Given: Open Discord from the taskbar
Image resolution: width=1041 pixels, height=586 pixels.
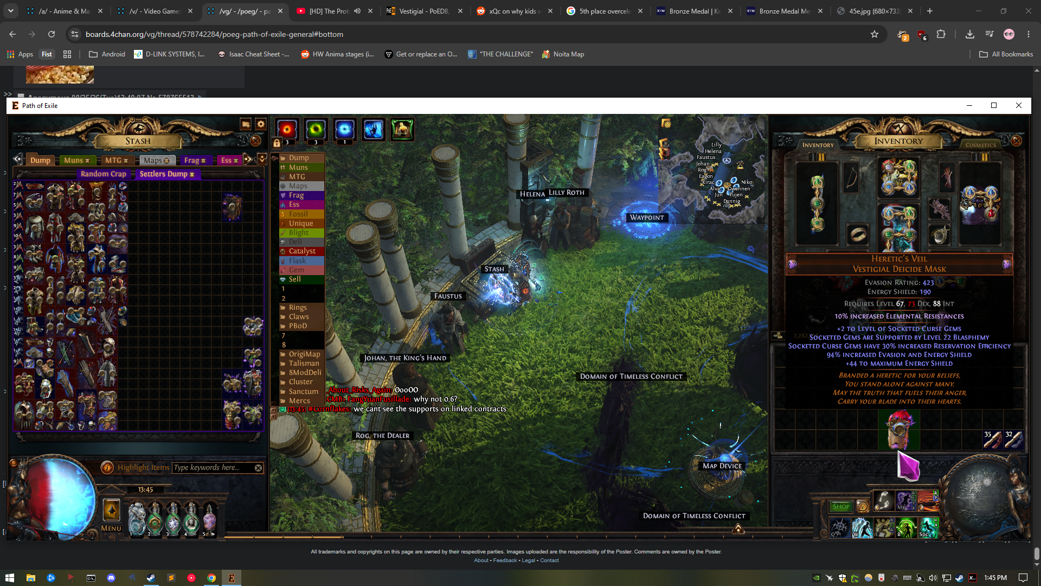Looking at the screenshot, I should 111,578.
